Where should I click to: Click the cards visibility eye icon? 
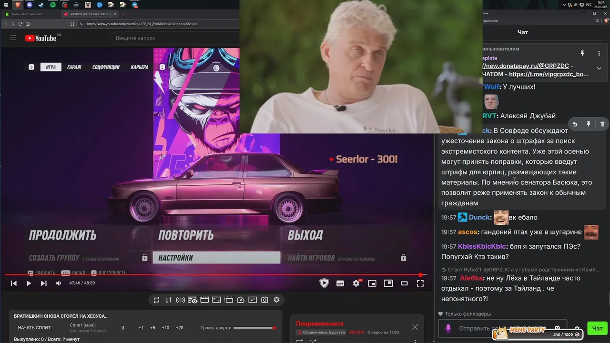coord(193,300)
